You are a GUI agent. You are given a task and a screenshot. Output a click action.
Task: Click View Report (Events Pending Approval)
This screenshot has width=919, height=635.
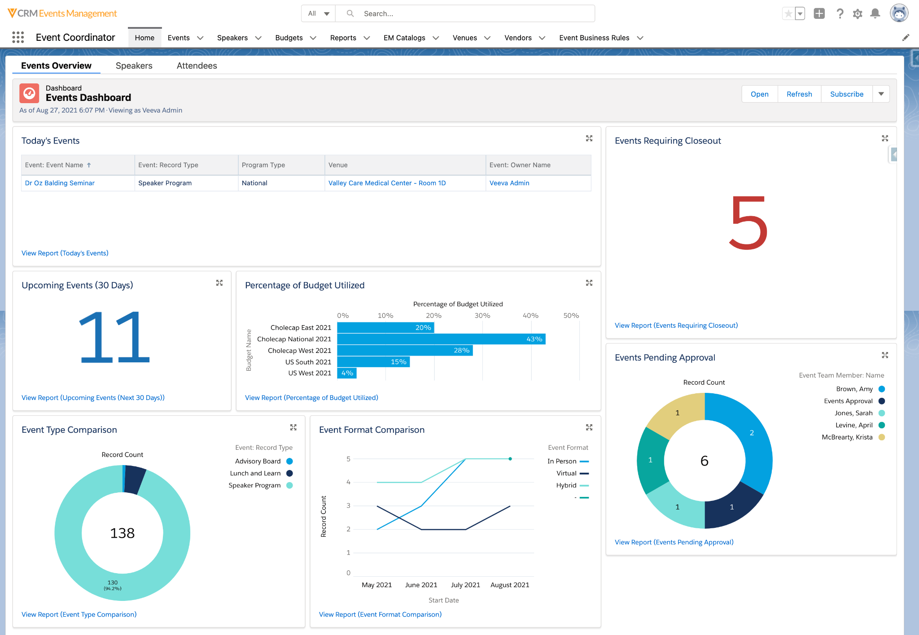click(x=674, y=542)
